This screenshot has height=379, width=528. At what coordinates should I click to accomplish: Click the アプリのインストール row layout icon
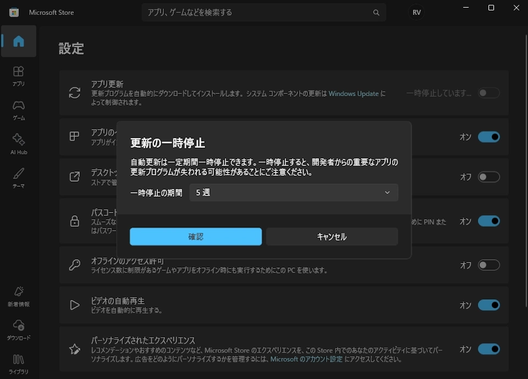[74, 137]
